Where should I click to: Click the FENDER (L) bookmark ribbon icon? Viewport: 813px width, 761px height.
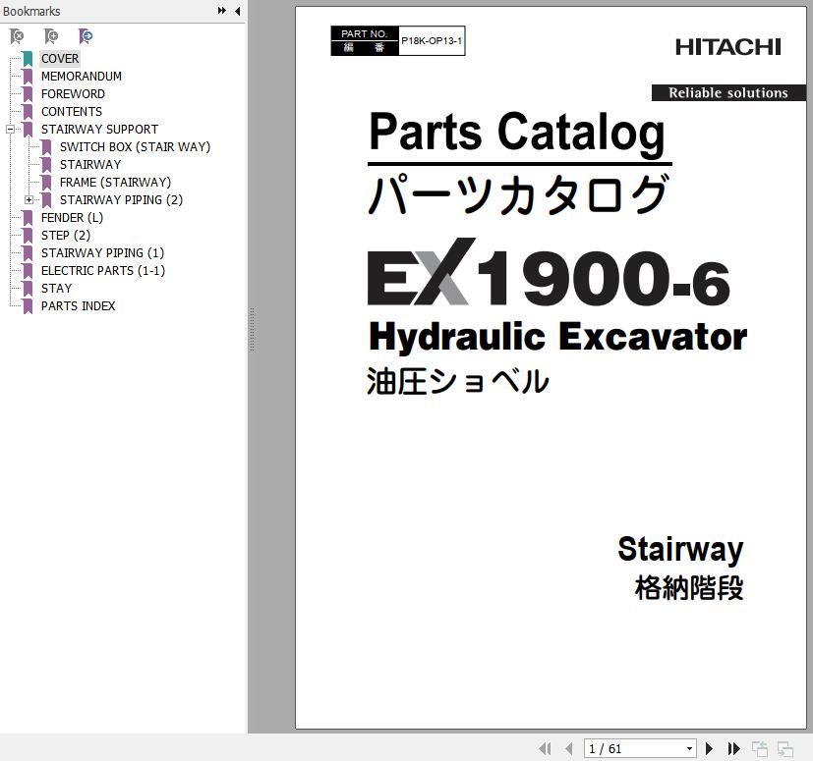pyautogui.click(x=28, y=218)
